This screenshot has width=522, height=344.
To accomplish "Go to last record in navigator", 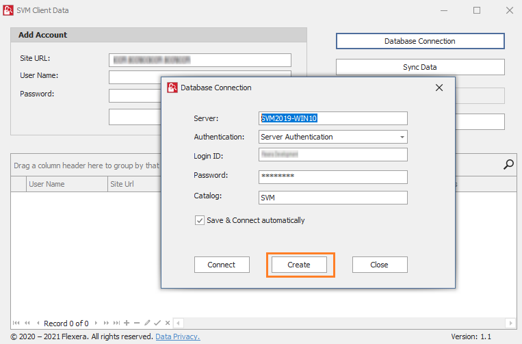I will [x=116, y=323].
